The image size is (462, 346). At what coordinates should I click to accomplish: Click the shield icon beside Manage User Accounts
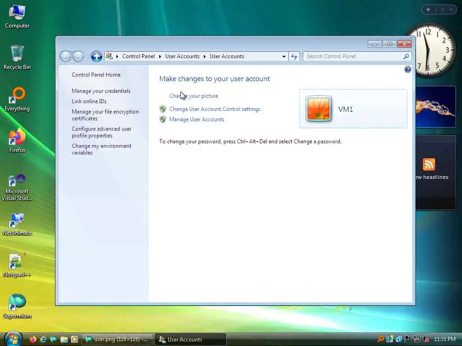162,119
